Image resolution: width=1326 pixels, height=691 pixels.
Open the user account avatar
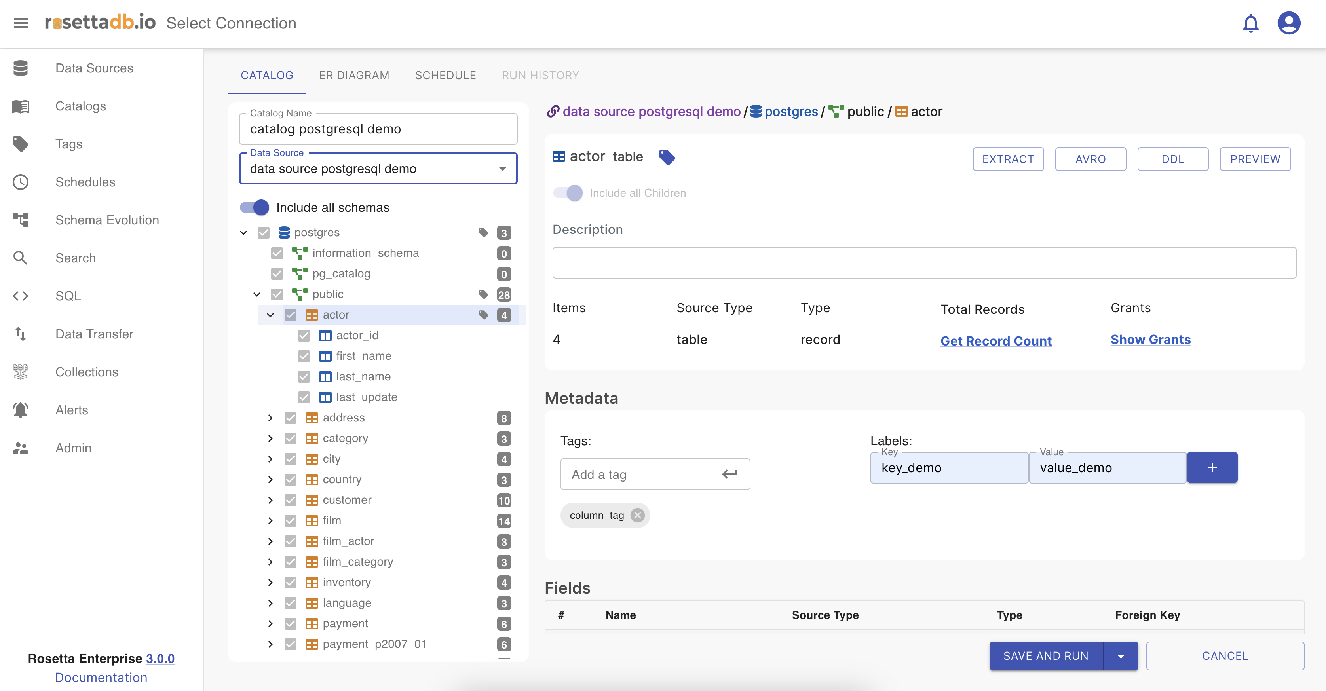[x=1288, y=23]
